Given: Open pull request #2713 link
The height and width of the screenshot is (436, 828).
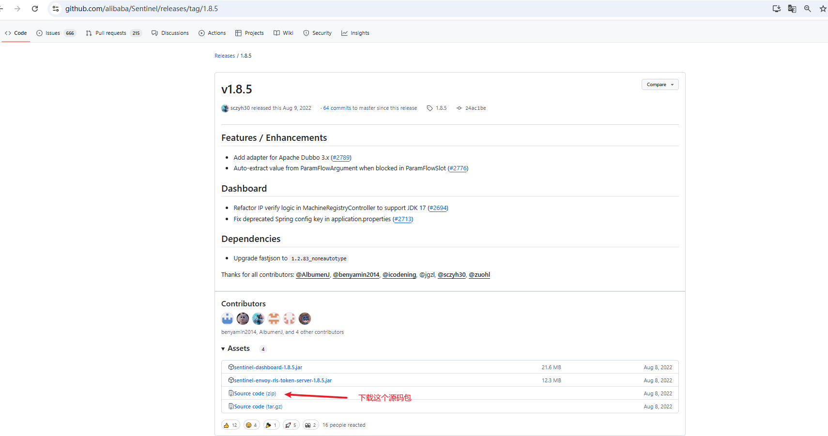Looking at the screenshot, I should [403, 219].
